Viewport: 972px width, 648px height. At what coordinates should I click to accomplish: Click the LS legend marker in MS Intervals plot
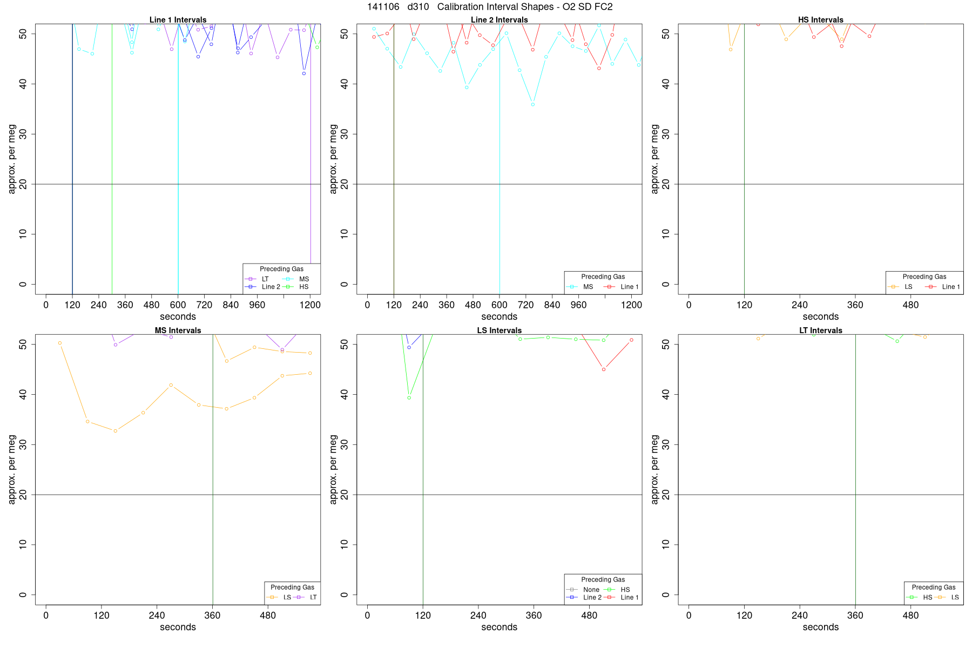(x=272, y=597)
